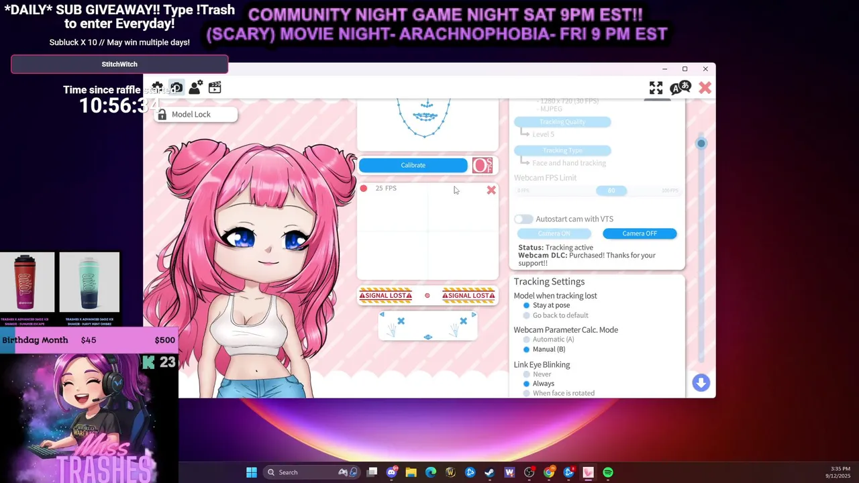The height and width of the screenshot is (483, 859).
Task: Click the StitchWitch name bar
Action: pos(119,64)
